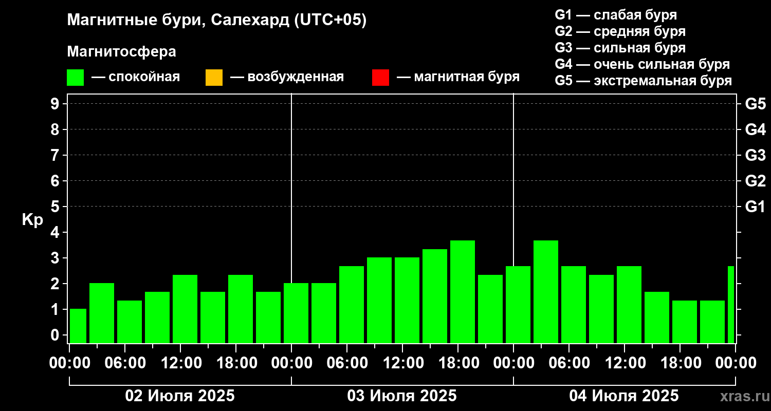Click the '— возбужденная' legend label

pos(287,77)
